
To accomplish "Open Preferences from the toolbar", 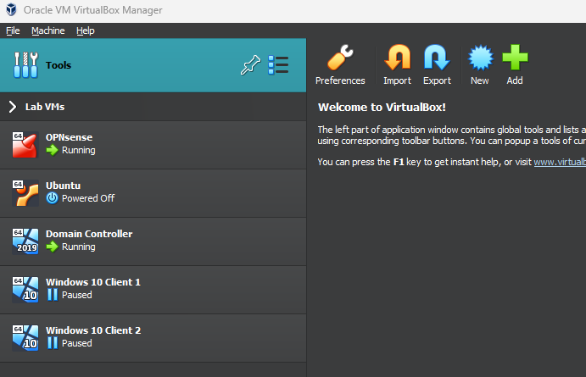I will point(339,65).
